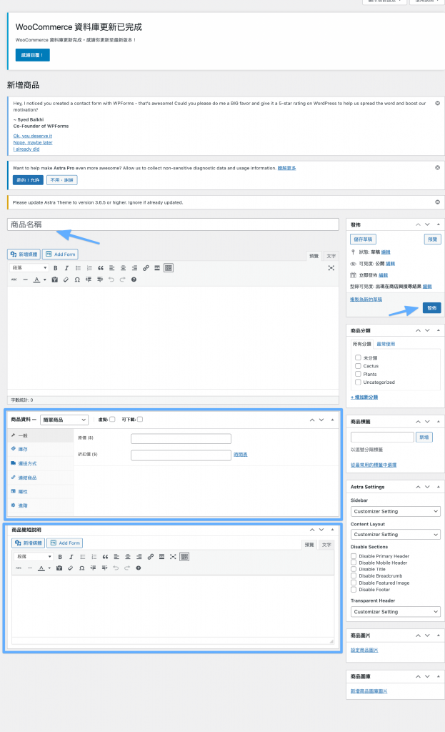Open fullscreen in short description editor
Image resolution: width=445 pixels, height=732 pixels.
tap(173, 556)
